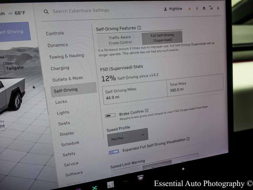Go to the Charging settings menu

click(60, 68)
